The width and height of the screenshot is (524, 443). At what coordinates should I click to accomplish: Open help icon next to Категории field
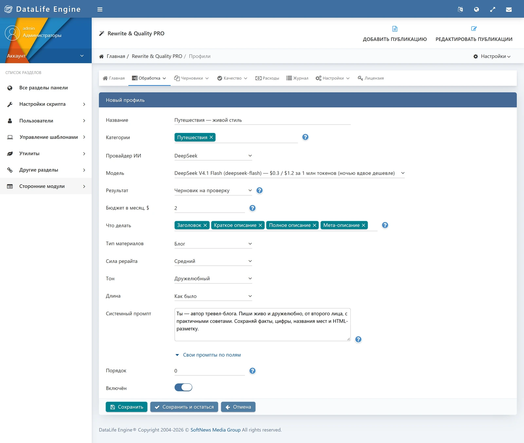[x=305, y=137]
